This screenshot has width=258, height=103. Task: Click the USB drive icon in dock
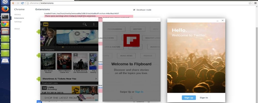click(x=5, y=61)
